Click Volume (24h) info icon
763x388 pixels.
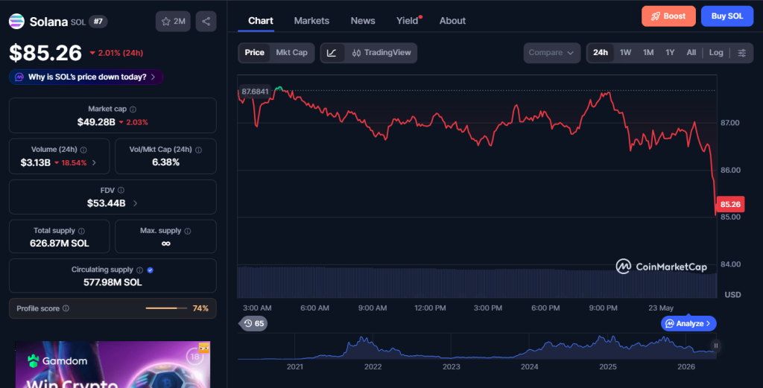pos(83,150)
